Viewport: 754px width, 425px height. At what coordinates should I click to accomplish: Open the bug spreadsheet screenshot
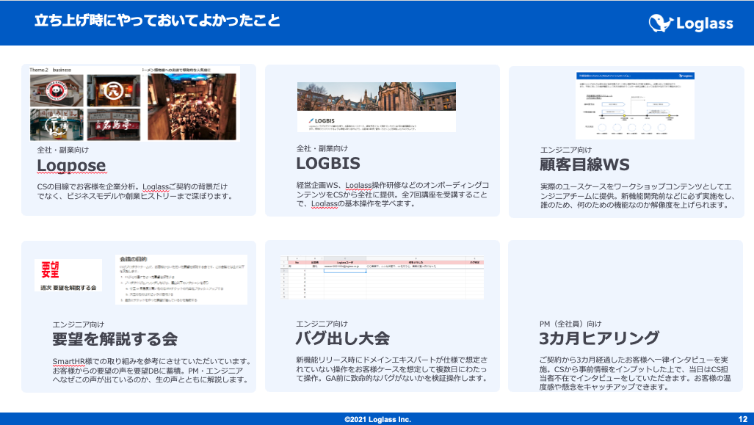[x=382, y=277]
